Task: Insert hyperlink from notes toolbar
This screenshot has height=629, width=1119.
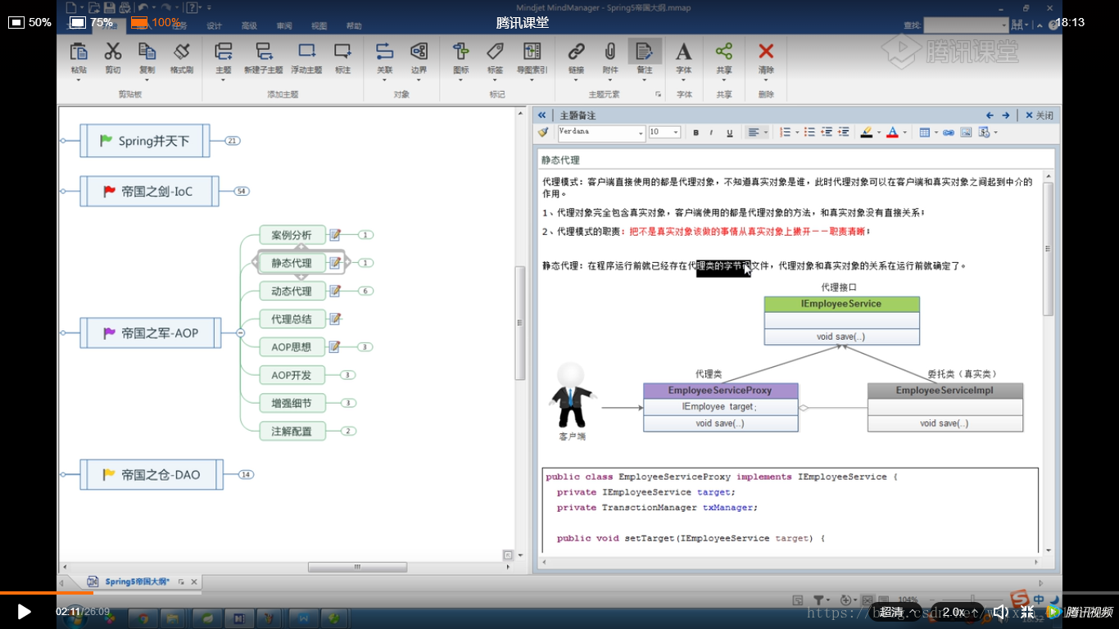Action: 949,132
